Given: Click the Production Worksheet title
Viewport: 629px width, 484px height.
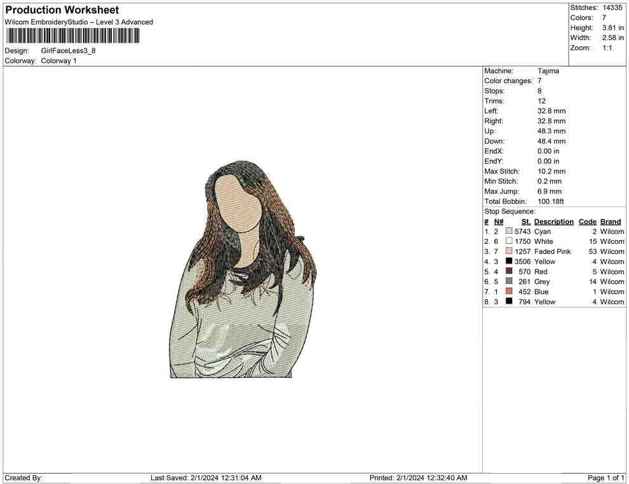Looking at the screenshot, I should [62, 10].
